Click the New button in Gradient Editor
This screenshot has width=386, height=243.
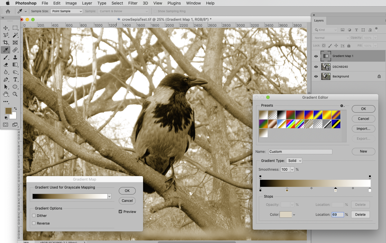pyautogui.click(x=363, y=151)
